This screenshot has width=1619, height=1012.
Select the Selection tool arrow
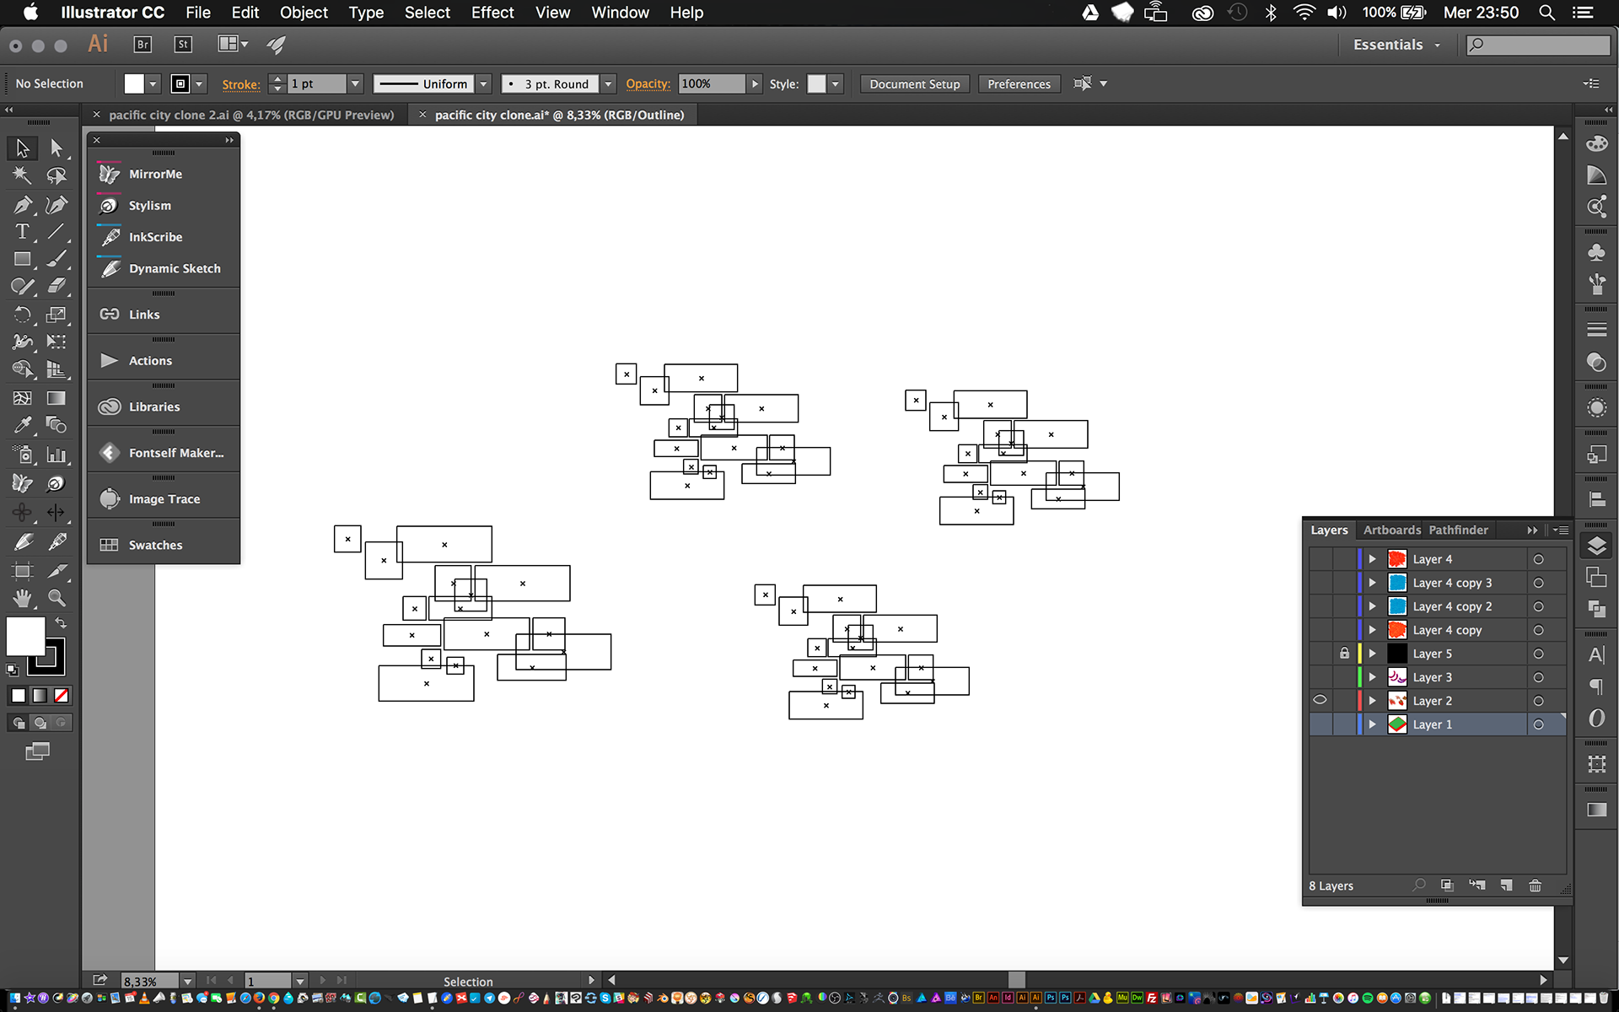(x=23, y=148)
